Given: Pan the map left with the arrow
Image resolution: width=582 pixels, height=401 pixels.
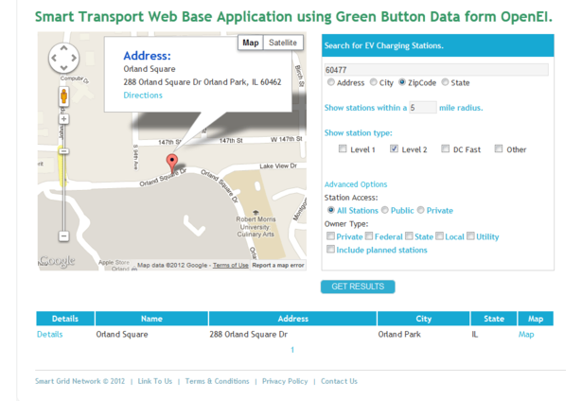Looking at the screenshot, I should 54,58.
